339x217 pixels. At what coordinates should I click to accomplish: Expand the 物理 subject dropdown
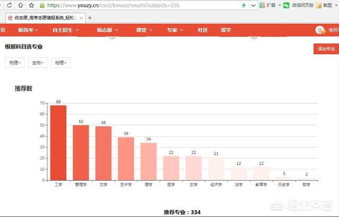(15, 63)
